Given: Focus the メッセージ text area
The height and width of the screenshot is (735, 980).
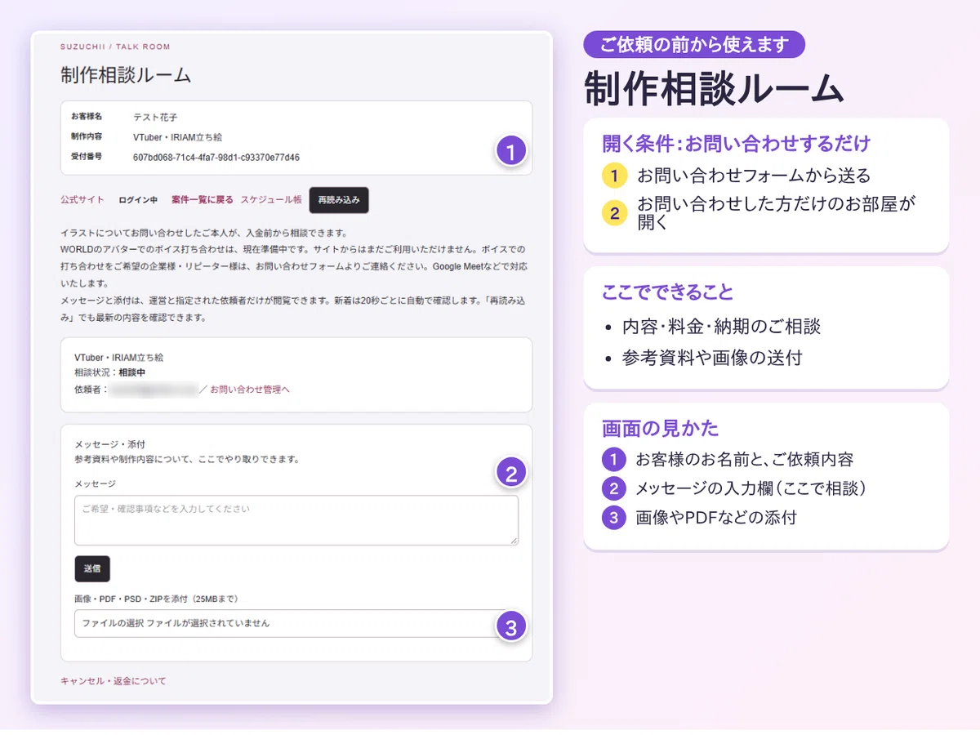Looking at the screenshot, I should 296,520.
